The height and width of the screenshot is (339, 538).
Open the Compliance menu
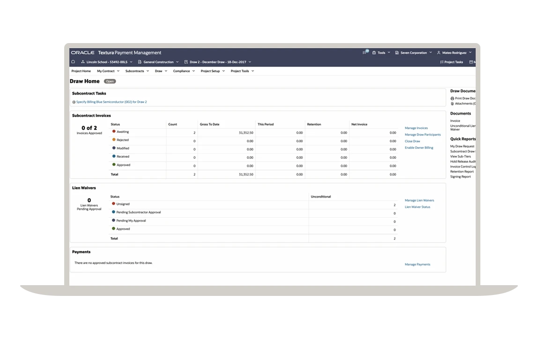(184, 71)
